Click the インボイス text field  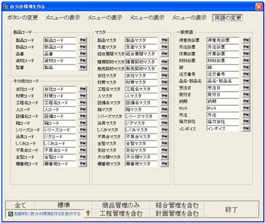point(223,128)
